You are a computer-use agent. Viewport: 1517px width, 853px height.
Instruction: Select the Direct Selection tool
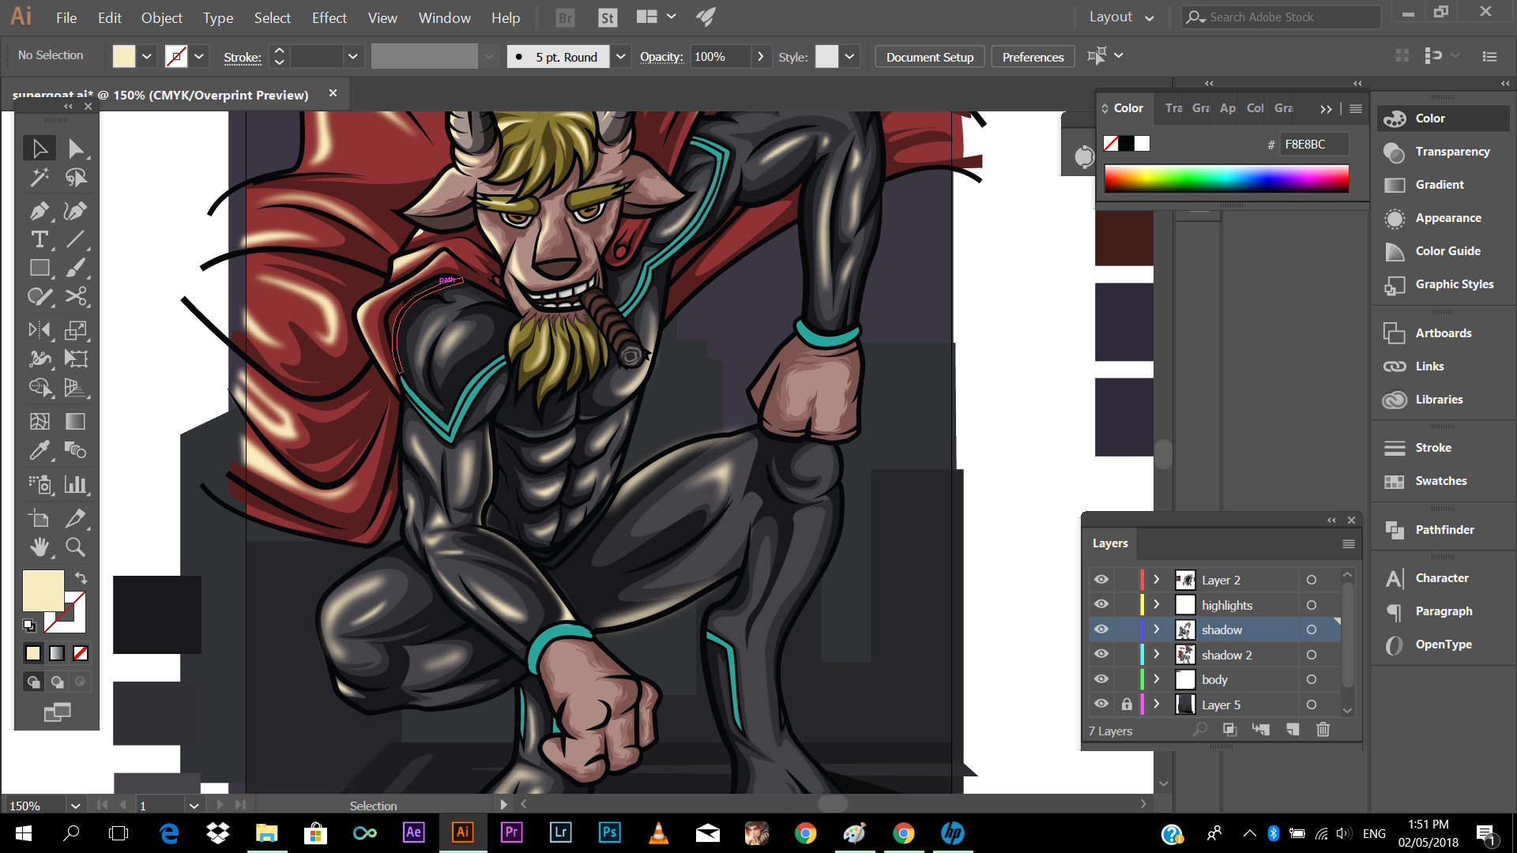click(x=75, y=148)
